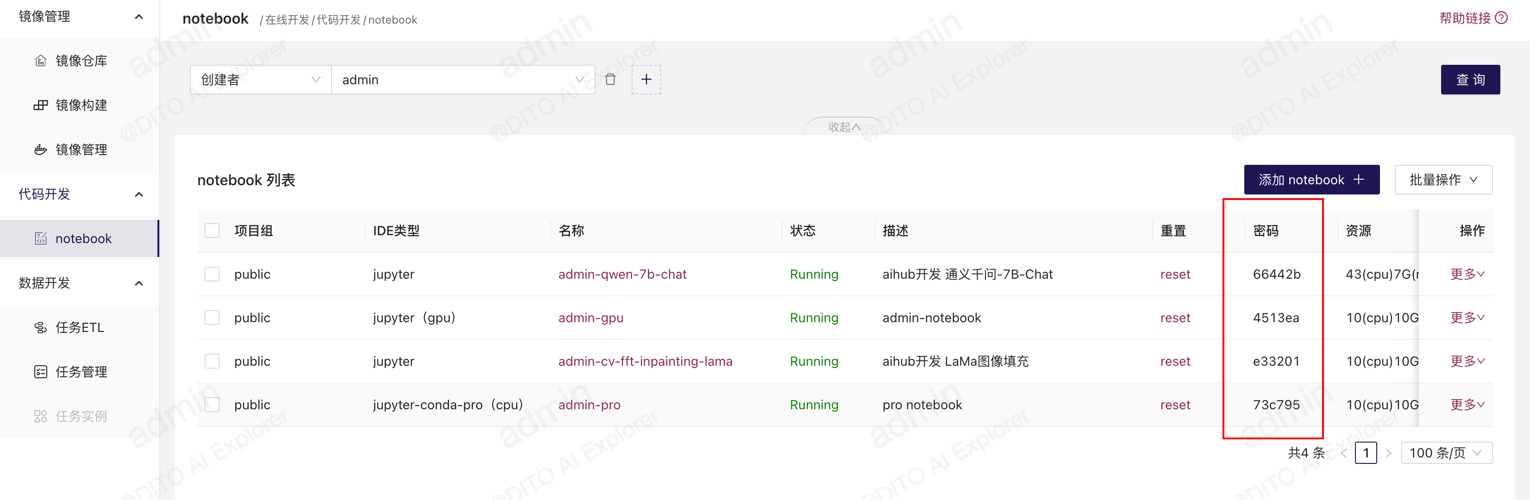Add a new filter with plus button
The height and width of the screenshot is (500, 1530).
point(646,80)
